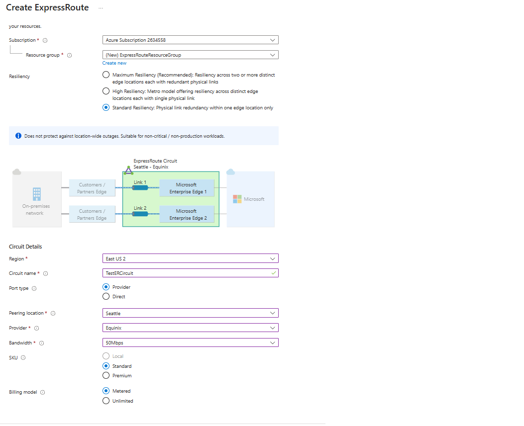524x426 pixels.
Task: Click the info icon next to Billing model
Action: [43, 392]
